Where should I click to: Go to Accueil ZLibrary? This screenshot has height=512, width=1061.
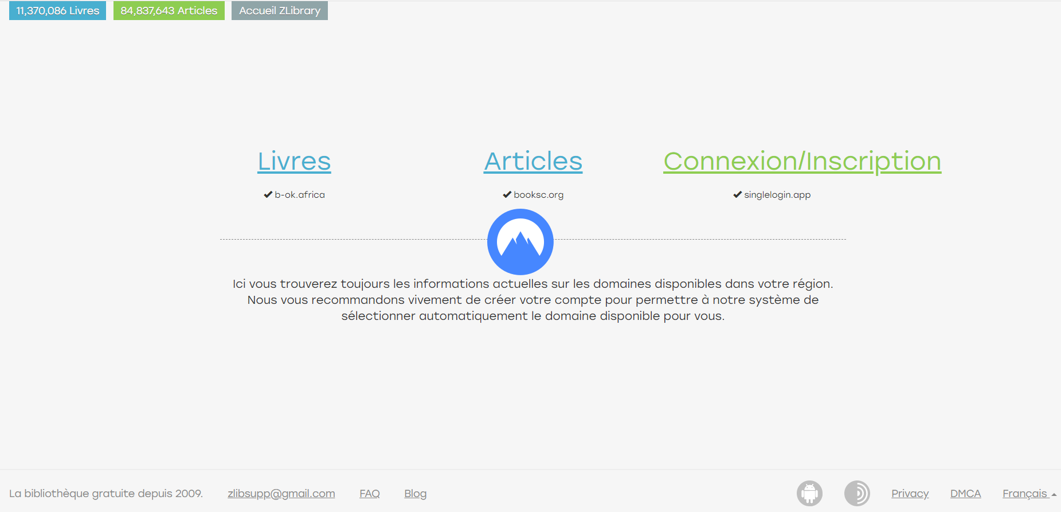pyautogui.click(x=279, y=11)
